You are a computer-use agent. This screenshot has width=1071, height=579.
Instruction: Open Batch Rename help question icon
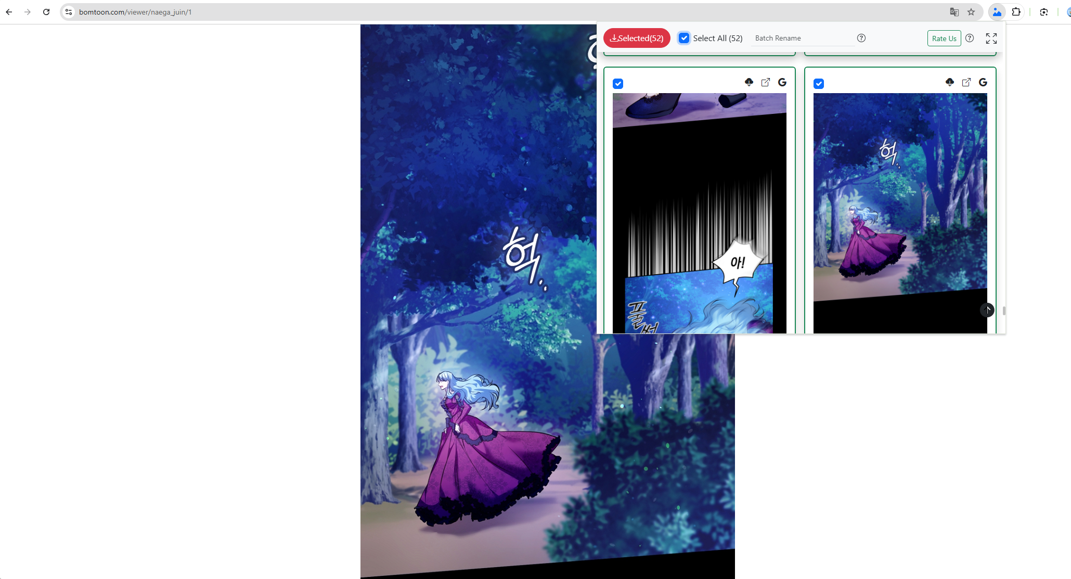[861, 38]
